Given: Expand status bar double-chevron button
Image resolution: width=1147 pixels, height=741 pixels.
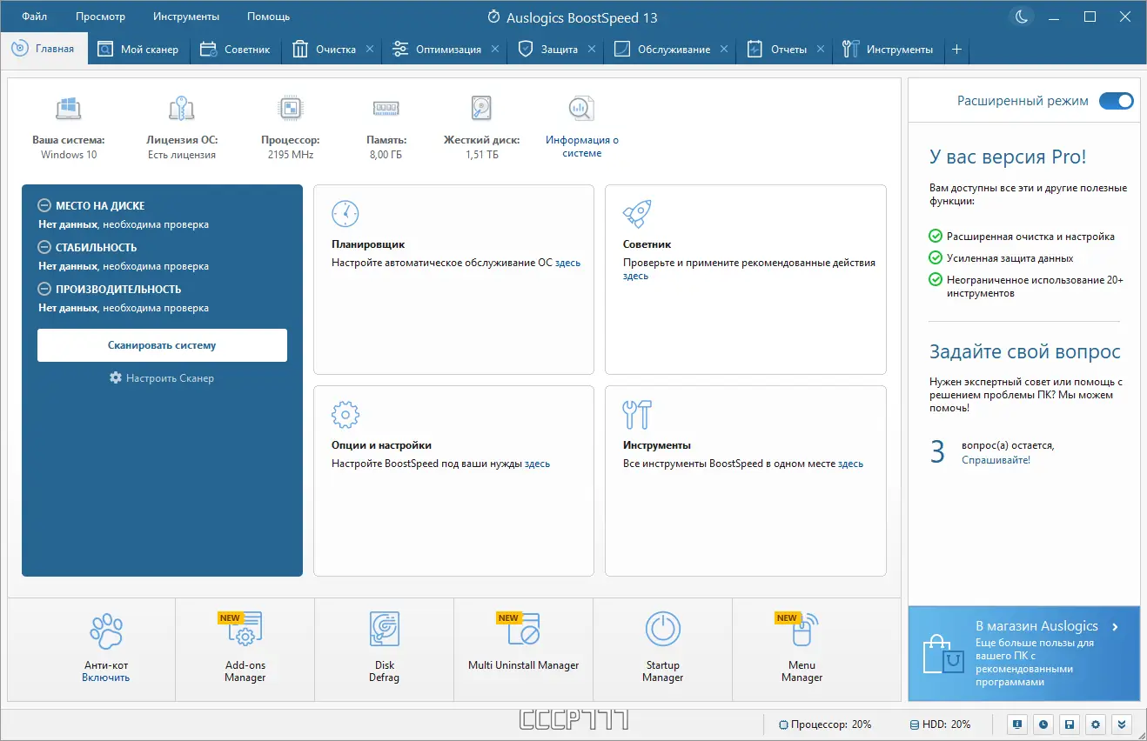Looking at the screenshot, I should tap(1122, 724).
